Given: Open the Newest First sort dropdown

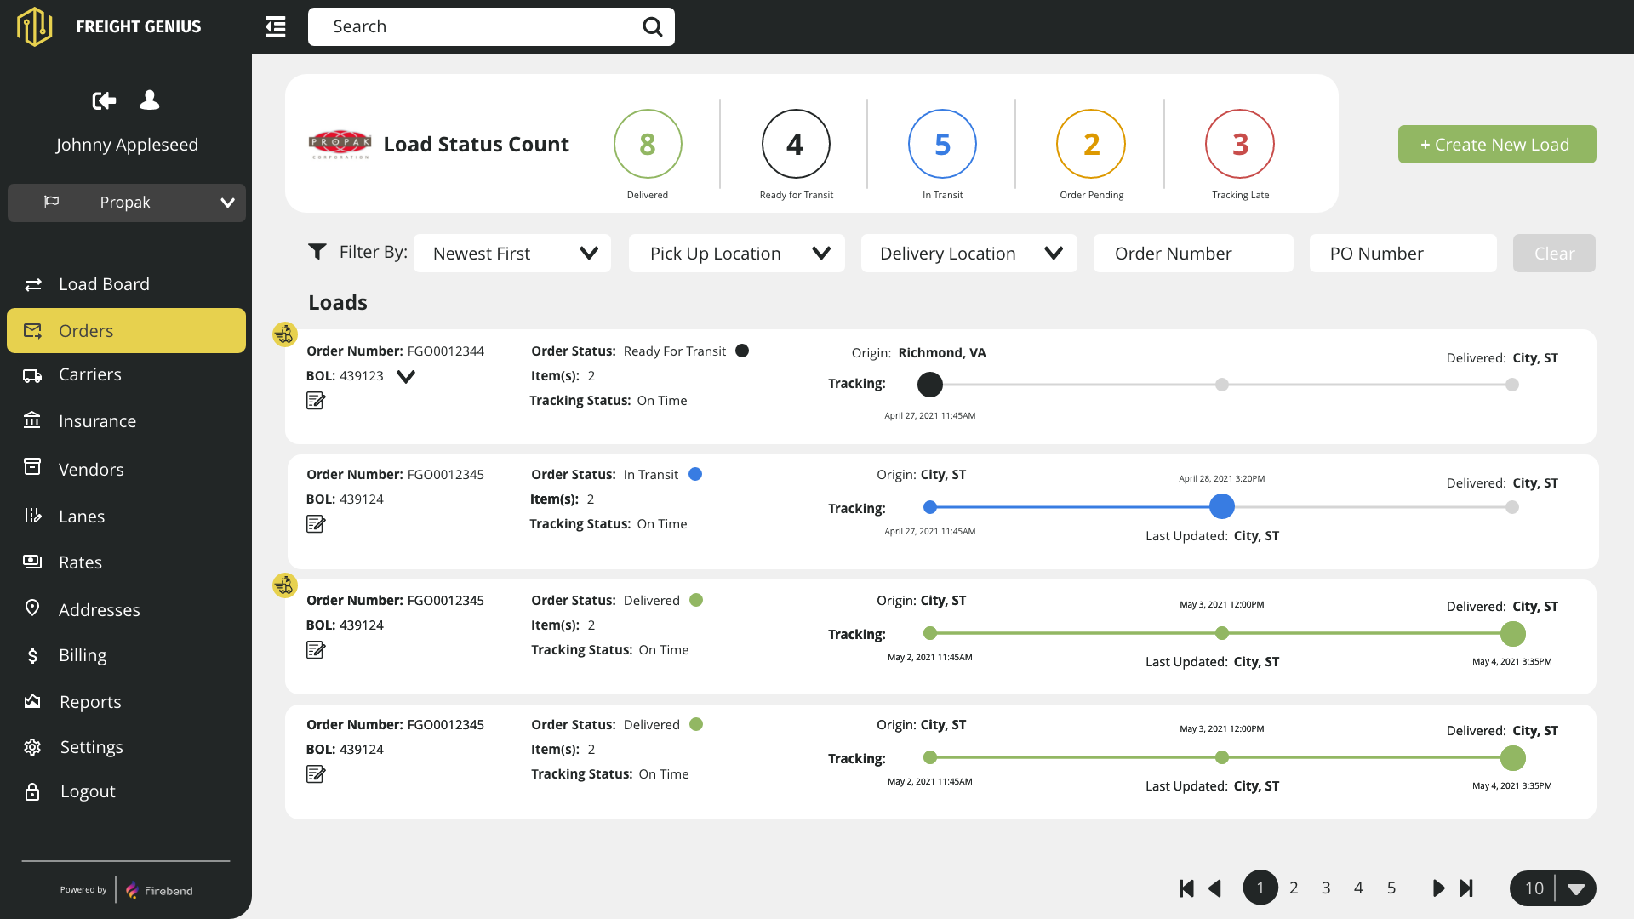Looking at the screenshot, I should [x=511, y=253].
